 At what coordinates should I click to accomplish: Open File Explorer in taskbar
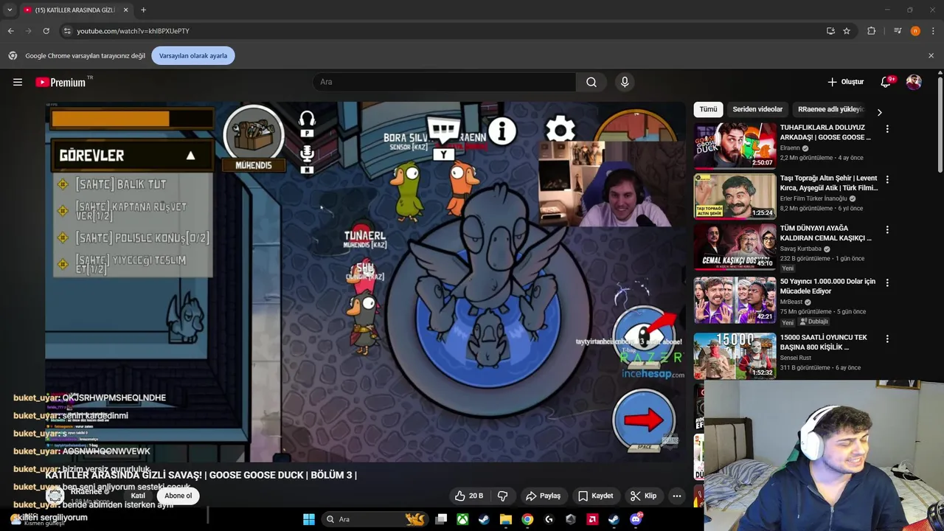[506, 519]
